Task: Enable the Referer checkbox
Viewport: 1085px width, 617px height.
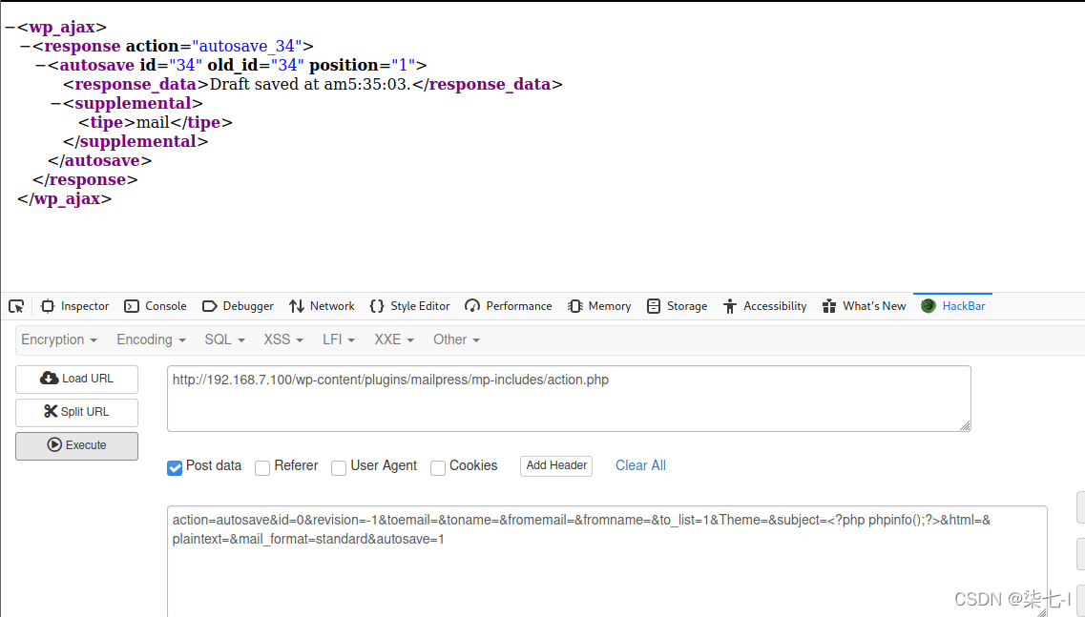Action: 262,467
